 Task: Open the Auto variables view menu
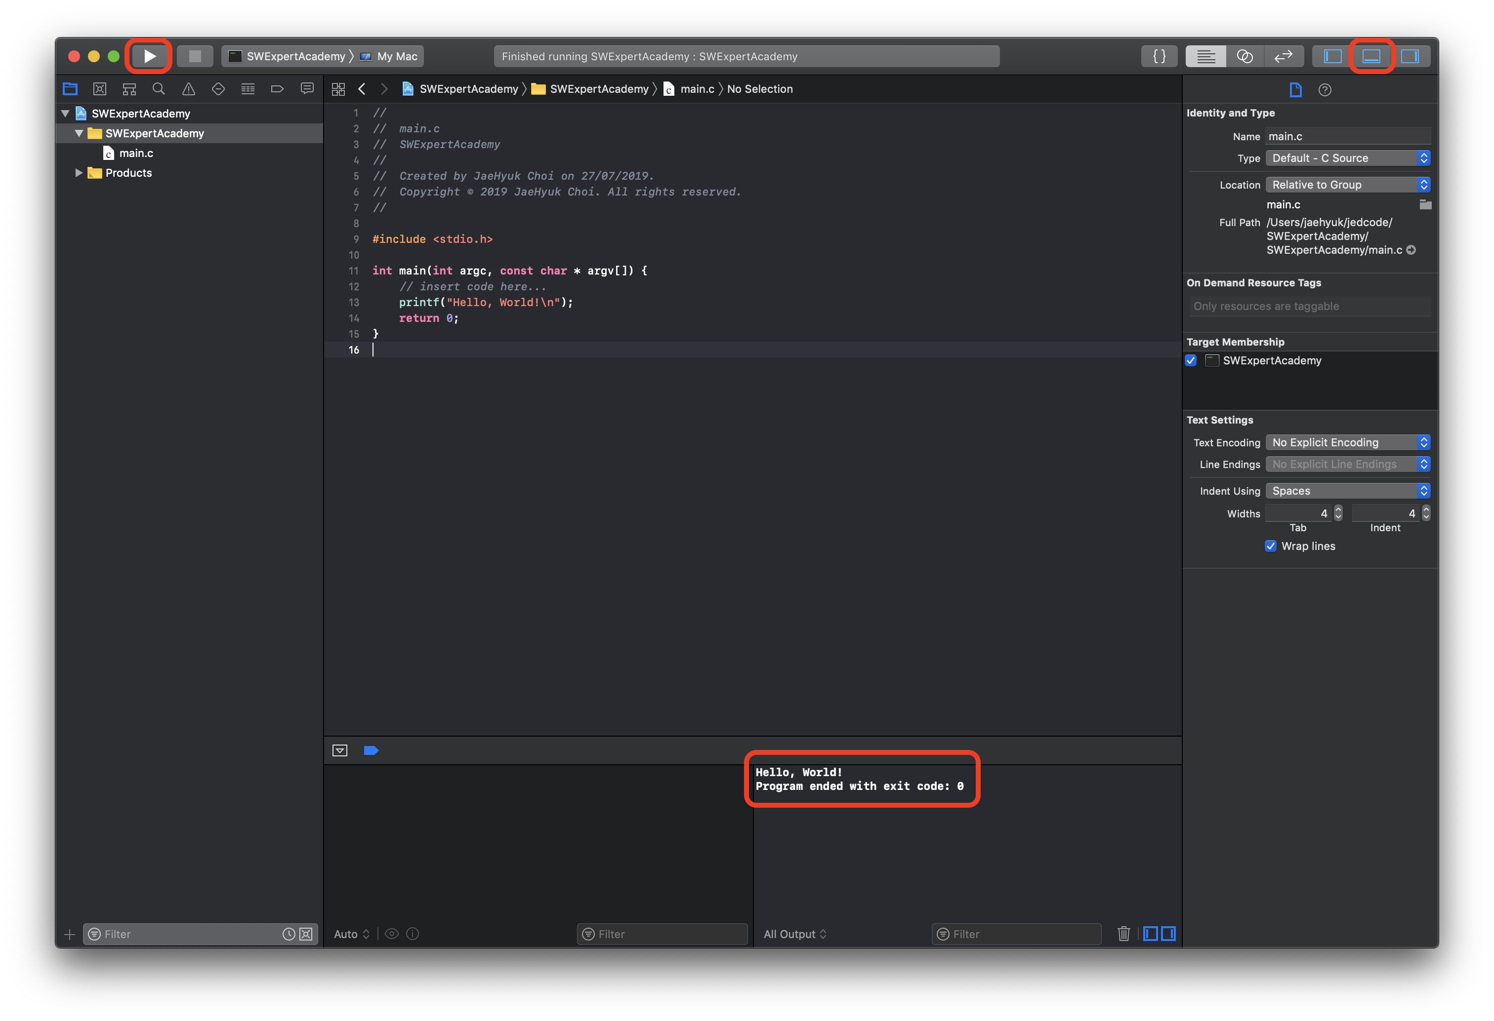pyautogui.click(x=352, y=934)
